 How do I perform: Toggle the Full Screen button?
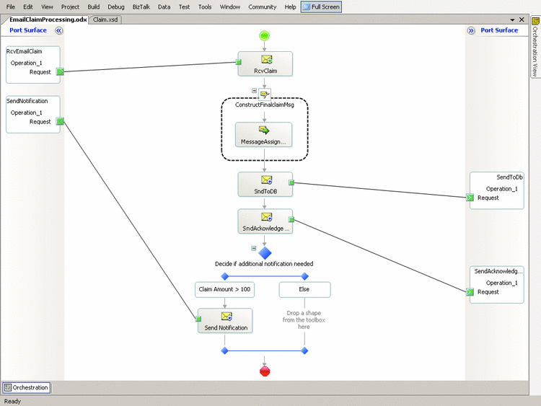pos(321,7)
